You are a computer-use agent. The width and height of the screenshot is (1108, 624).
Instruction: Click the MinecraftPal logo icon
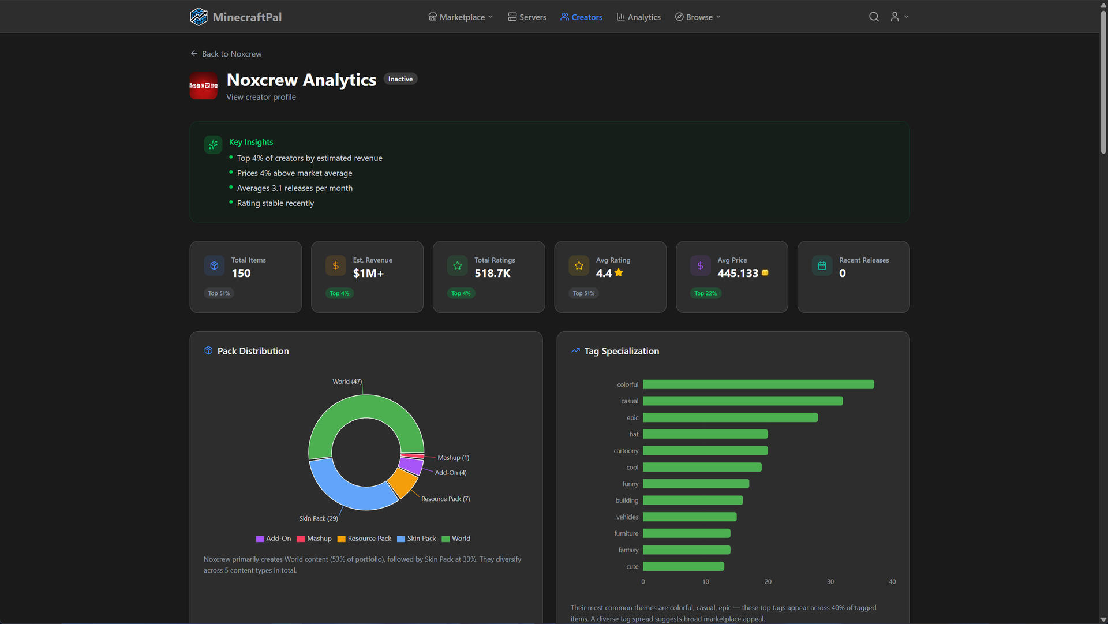tap(199, 16)
